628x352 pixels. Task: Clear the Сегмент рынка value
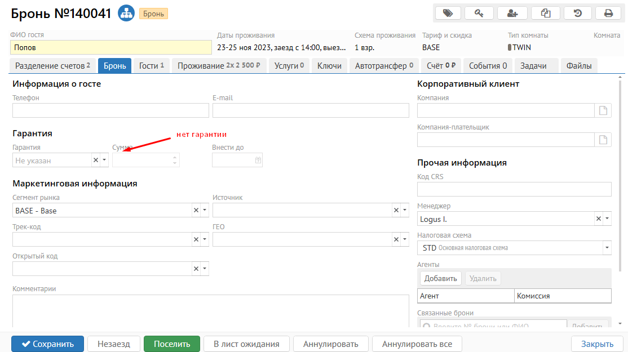click(196, 211)
